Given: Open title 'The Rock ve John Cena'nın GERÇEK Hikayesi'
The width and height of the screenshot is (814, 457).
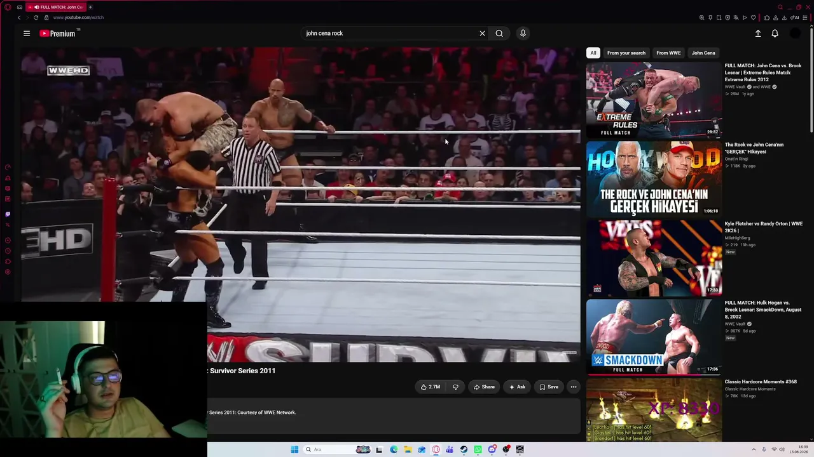Looking at the screenshot, I should point(754,148).
